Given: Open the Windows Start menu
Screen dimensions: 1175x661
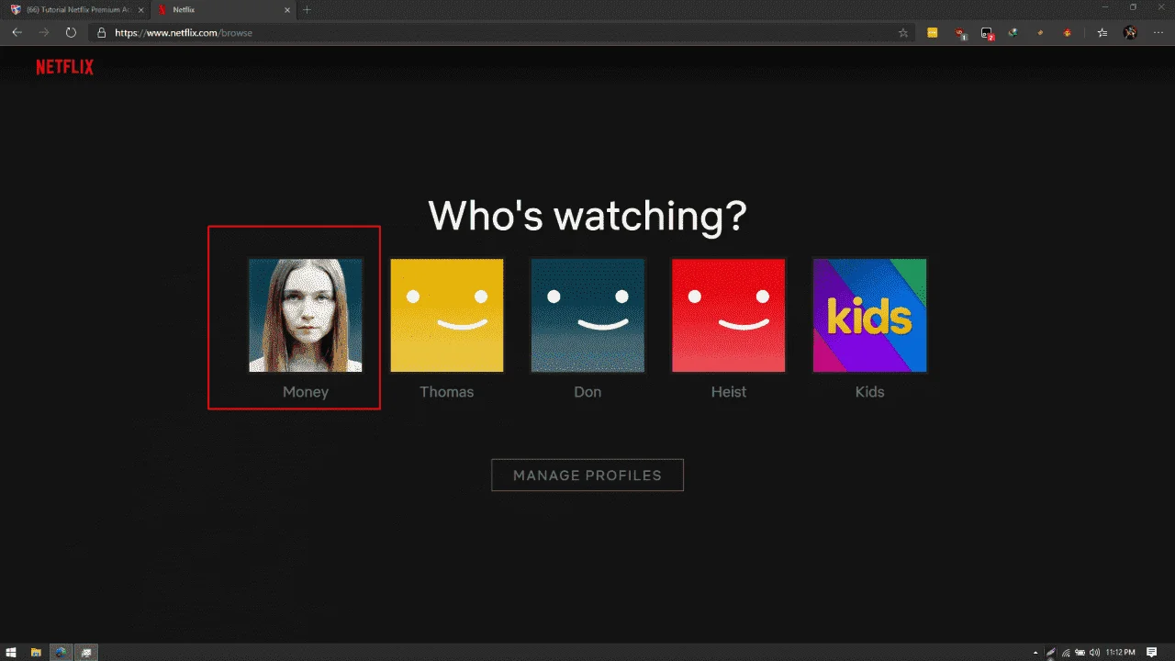Looking at the screenshot, I should click(x=12, y=652).
